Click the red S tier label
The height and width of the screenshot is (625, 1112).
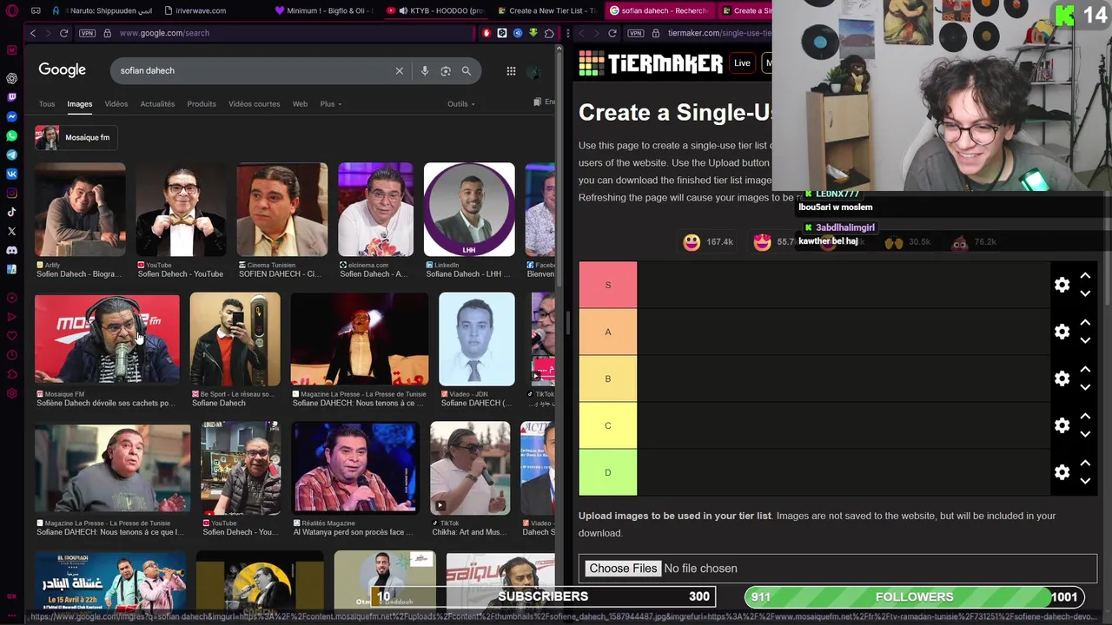coord(608,285)
